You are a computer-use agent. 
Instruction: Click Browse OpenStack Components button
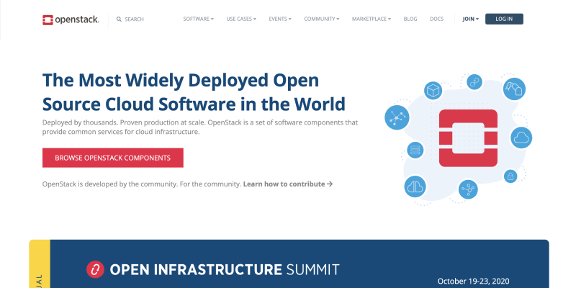pos(113,158)
